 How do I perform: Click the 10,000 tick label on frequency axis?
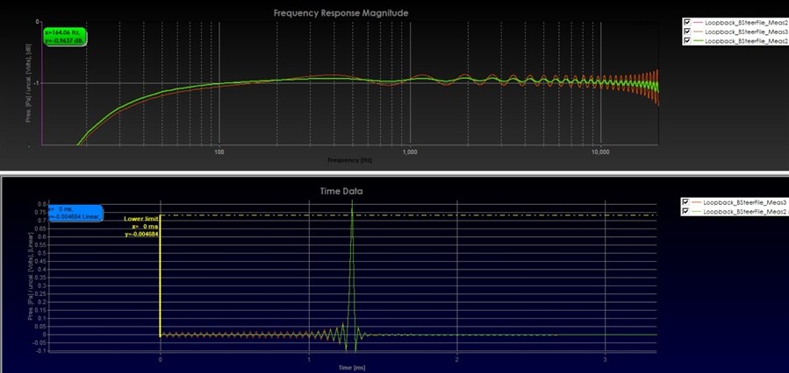(601, 151)
